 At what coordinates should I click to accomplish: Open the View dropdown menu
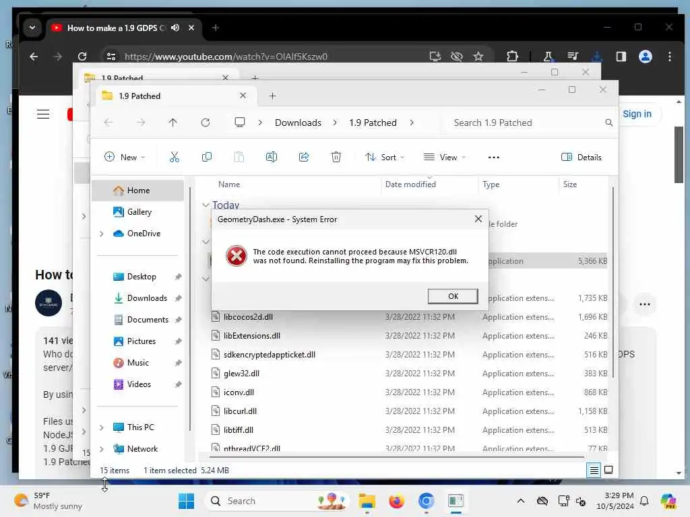pyautogui.click(x=445, y=157)
